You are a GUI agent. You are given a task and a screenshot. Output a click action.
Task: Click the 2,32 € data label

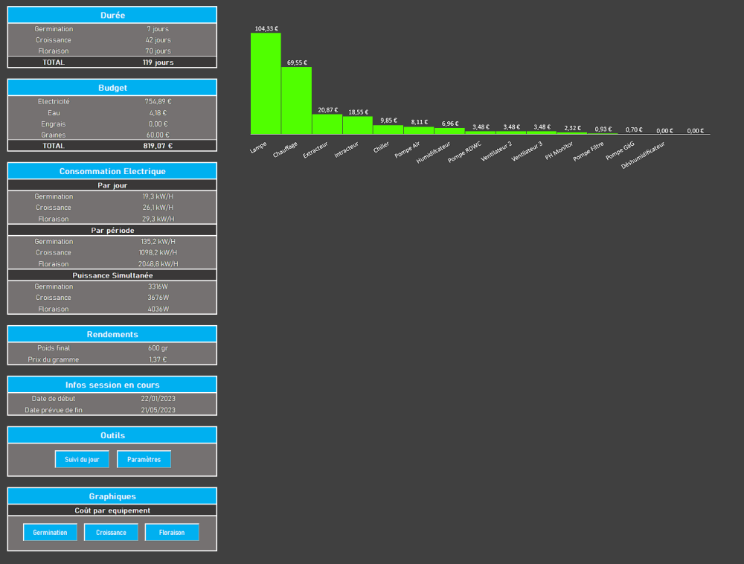click(573, 128)
